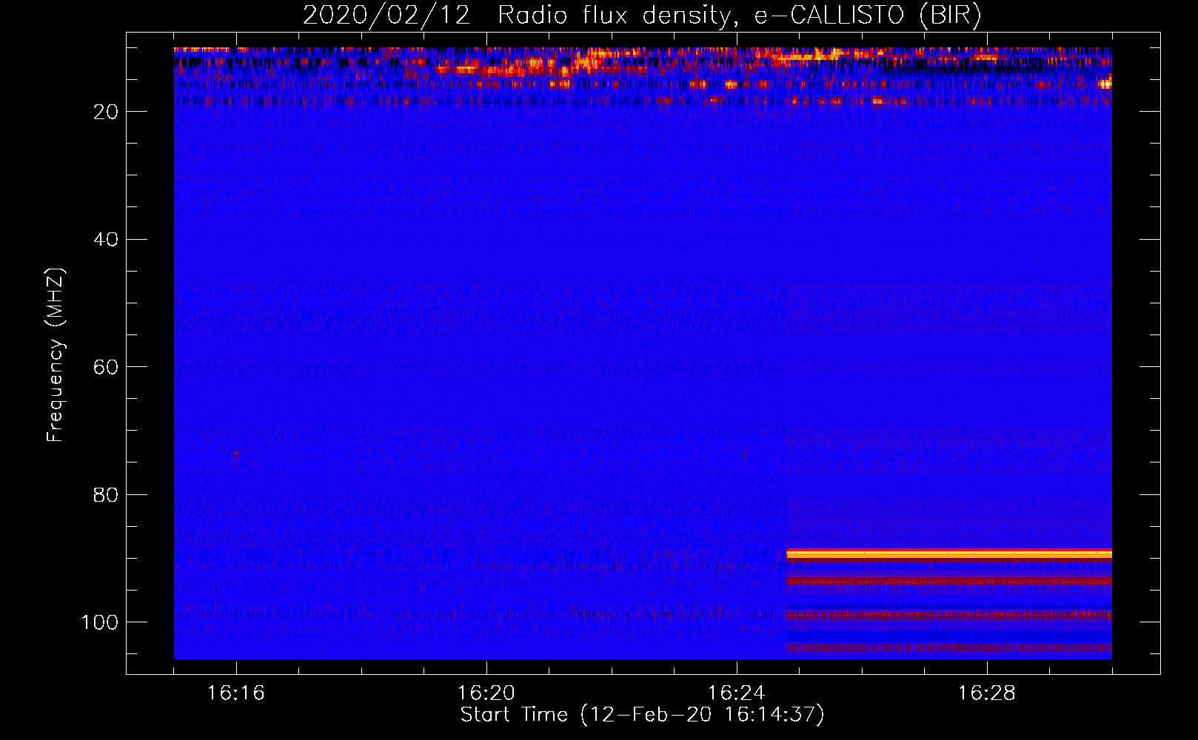
Task: Click the bright yellow interference band near 90 MHz
Action: [x=948, y=554]
